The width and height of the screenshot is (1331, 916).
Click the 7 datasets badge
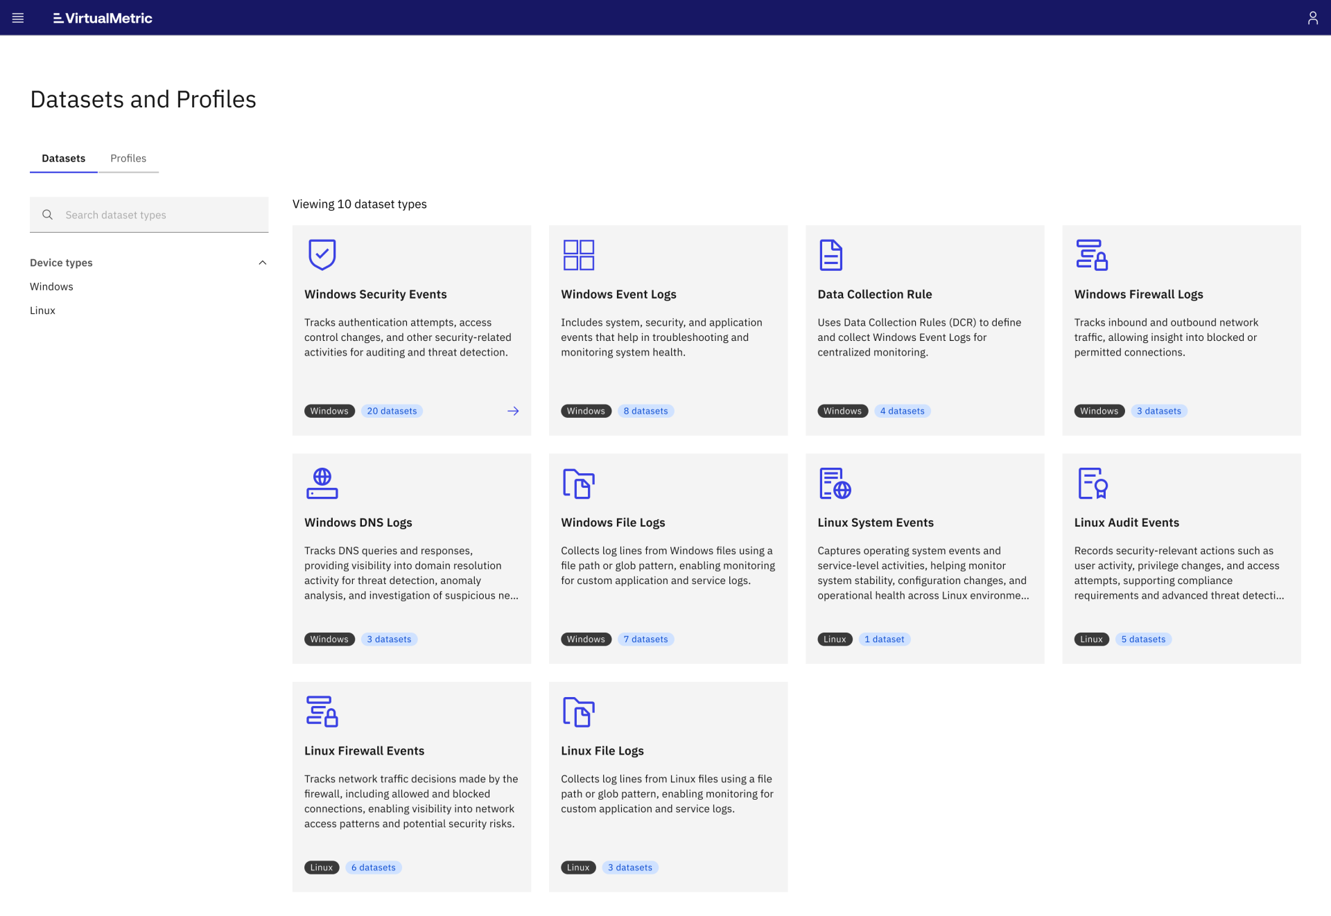[645, 640]
